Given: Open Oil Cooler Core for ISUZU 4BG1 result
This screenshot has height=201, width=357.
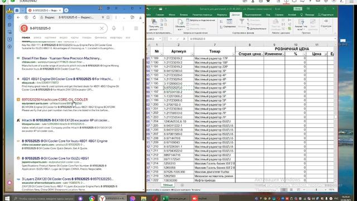Looking at the screenshot, I should [x=55, y=158].
